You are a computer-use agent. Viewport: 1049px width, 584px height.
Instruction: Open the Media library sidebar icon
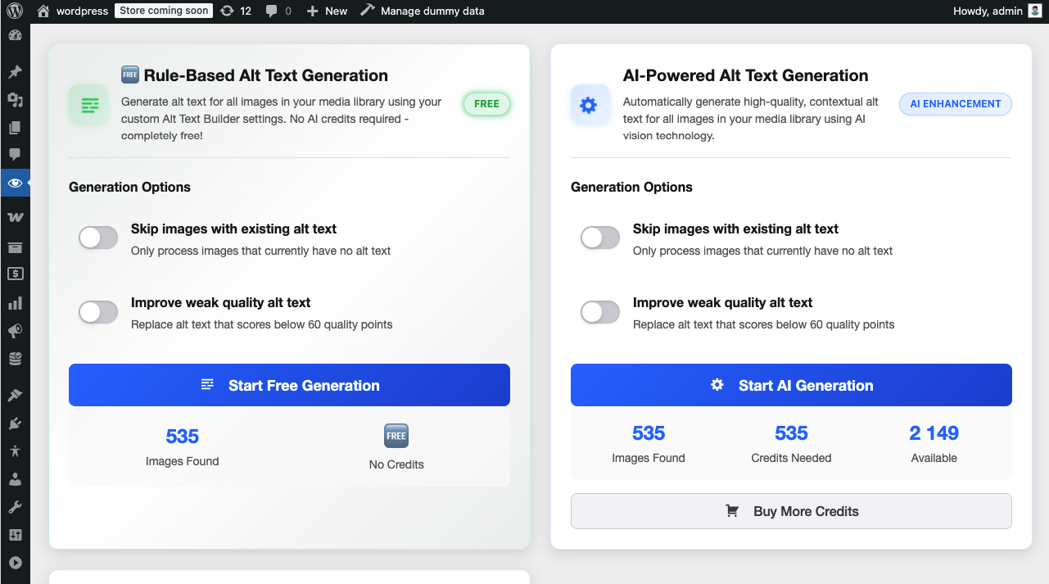pyautogui.click(x=15, y=100)
